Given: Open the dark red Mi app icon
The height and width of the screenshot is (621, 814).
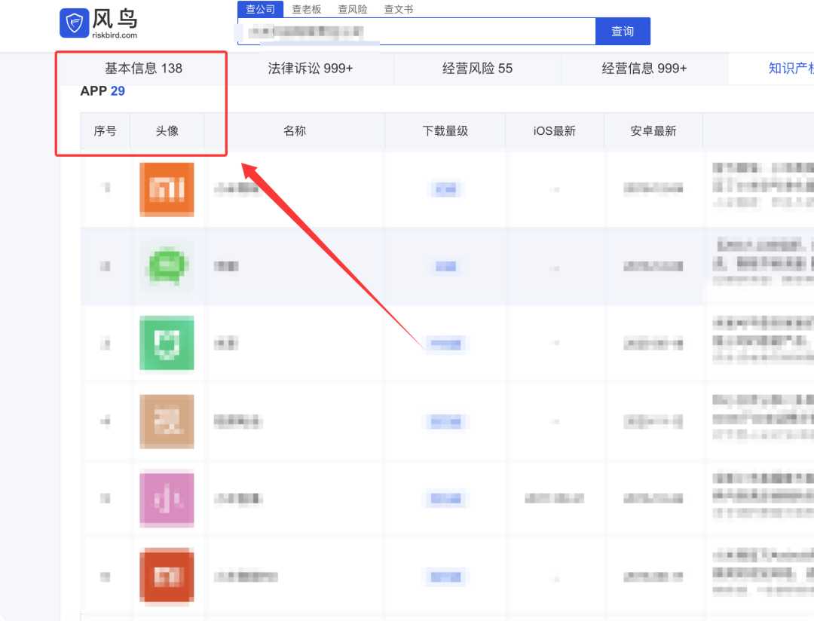Looking at the screenshot, I should [167, 577].
